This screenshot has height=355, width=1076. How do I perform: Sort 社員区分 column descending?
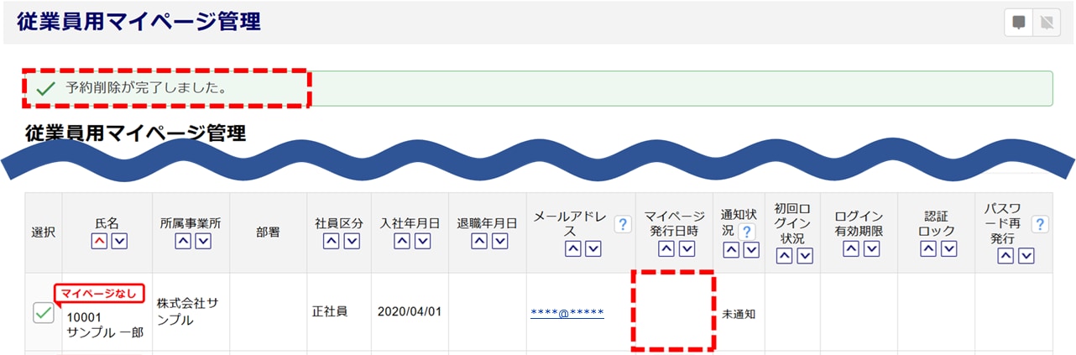(352, 242)
